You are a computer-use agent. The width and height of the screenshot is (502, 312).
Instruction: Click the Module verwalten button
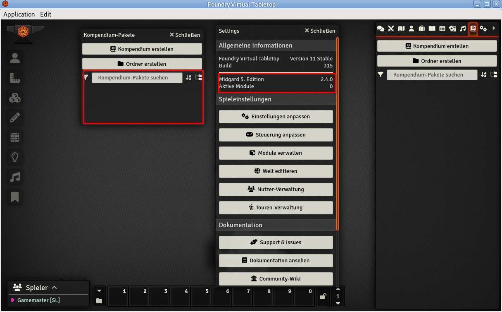click(276, 153)
